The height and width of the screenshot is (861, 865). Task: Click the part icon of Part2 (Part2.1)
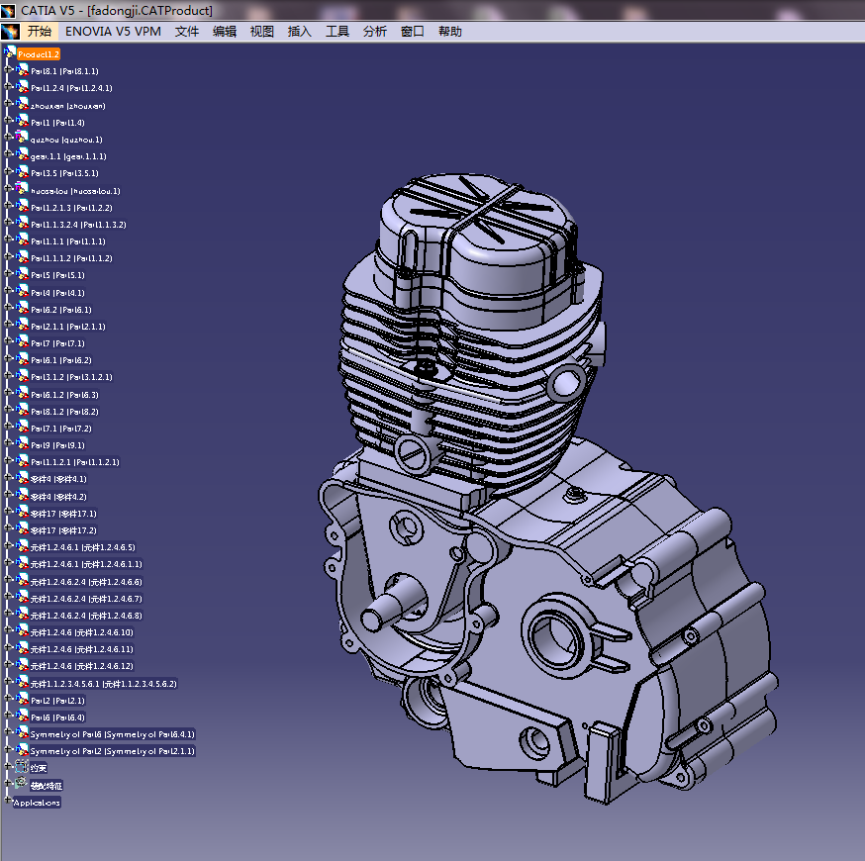click(22, 700)
